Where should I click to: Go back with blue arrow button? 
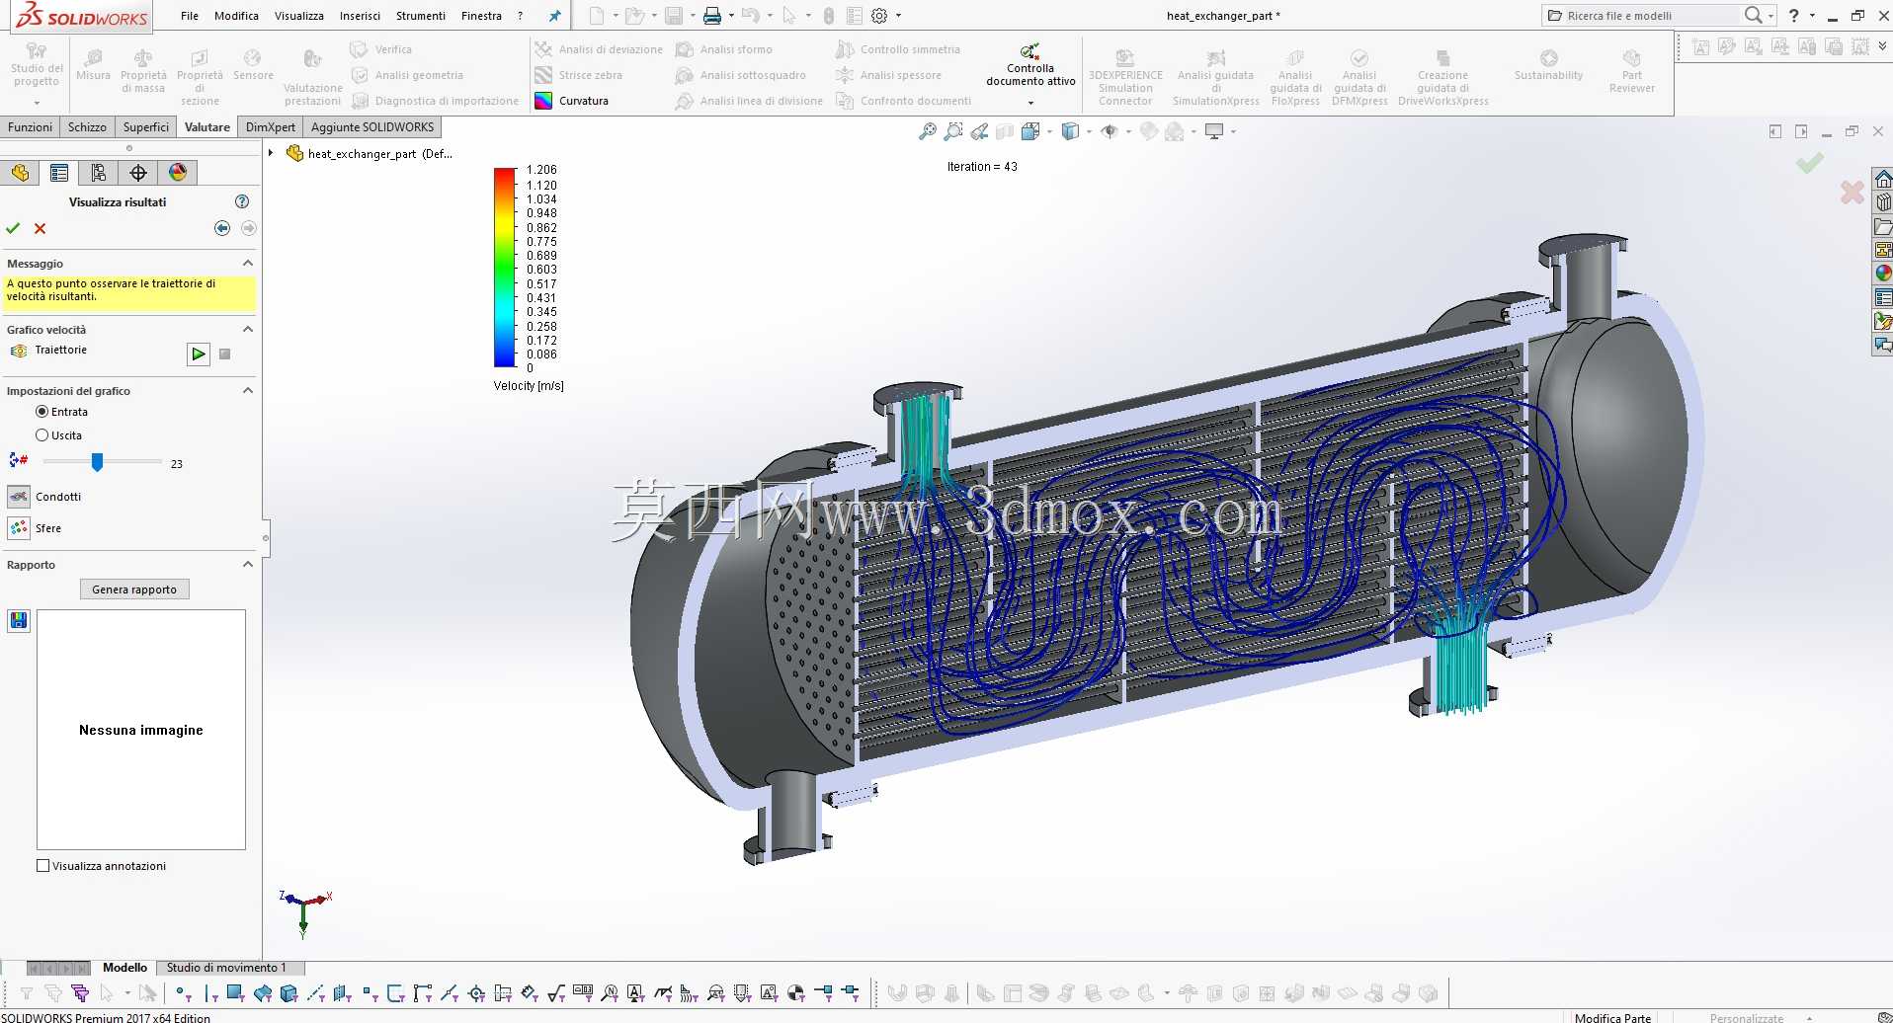pyautogui.click(x=222, y=228)
